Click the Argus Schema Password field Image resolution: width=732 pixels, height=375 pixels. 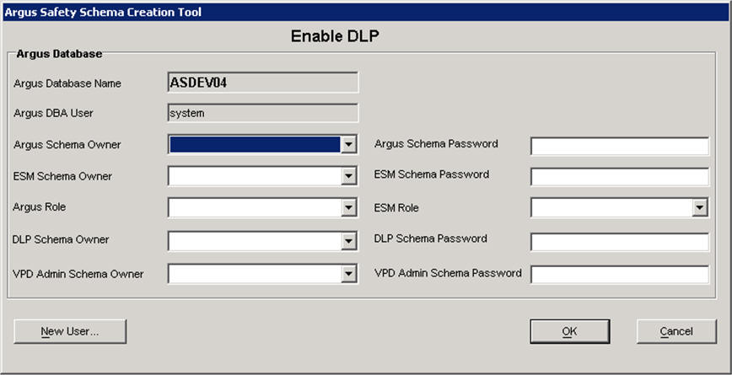coord(620,146)
